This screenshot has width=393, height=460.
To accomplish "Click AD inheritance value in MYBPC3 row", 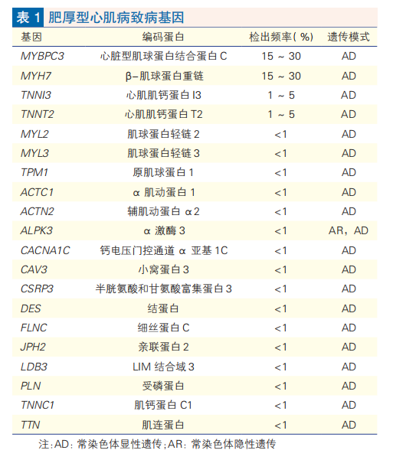I will 349,56.
